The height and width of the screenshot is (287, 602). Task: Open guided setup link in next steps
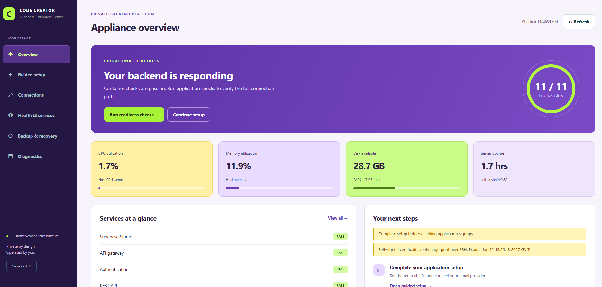[x=410, y=285]
